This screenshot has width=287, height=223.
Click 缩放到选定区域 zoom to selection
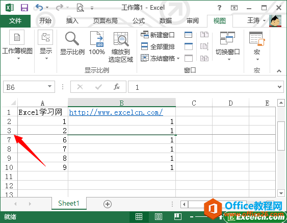(121, 39)
